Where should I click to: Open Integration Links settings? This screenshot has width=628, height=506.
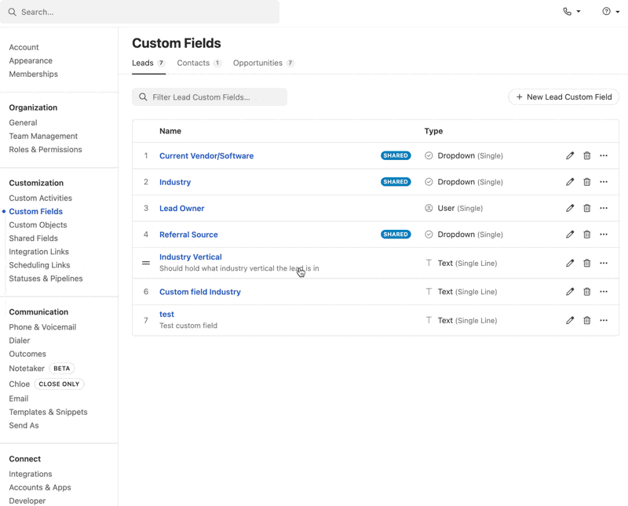pyautogui.click(x=38, y=252)
